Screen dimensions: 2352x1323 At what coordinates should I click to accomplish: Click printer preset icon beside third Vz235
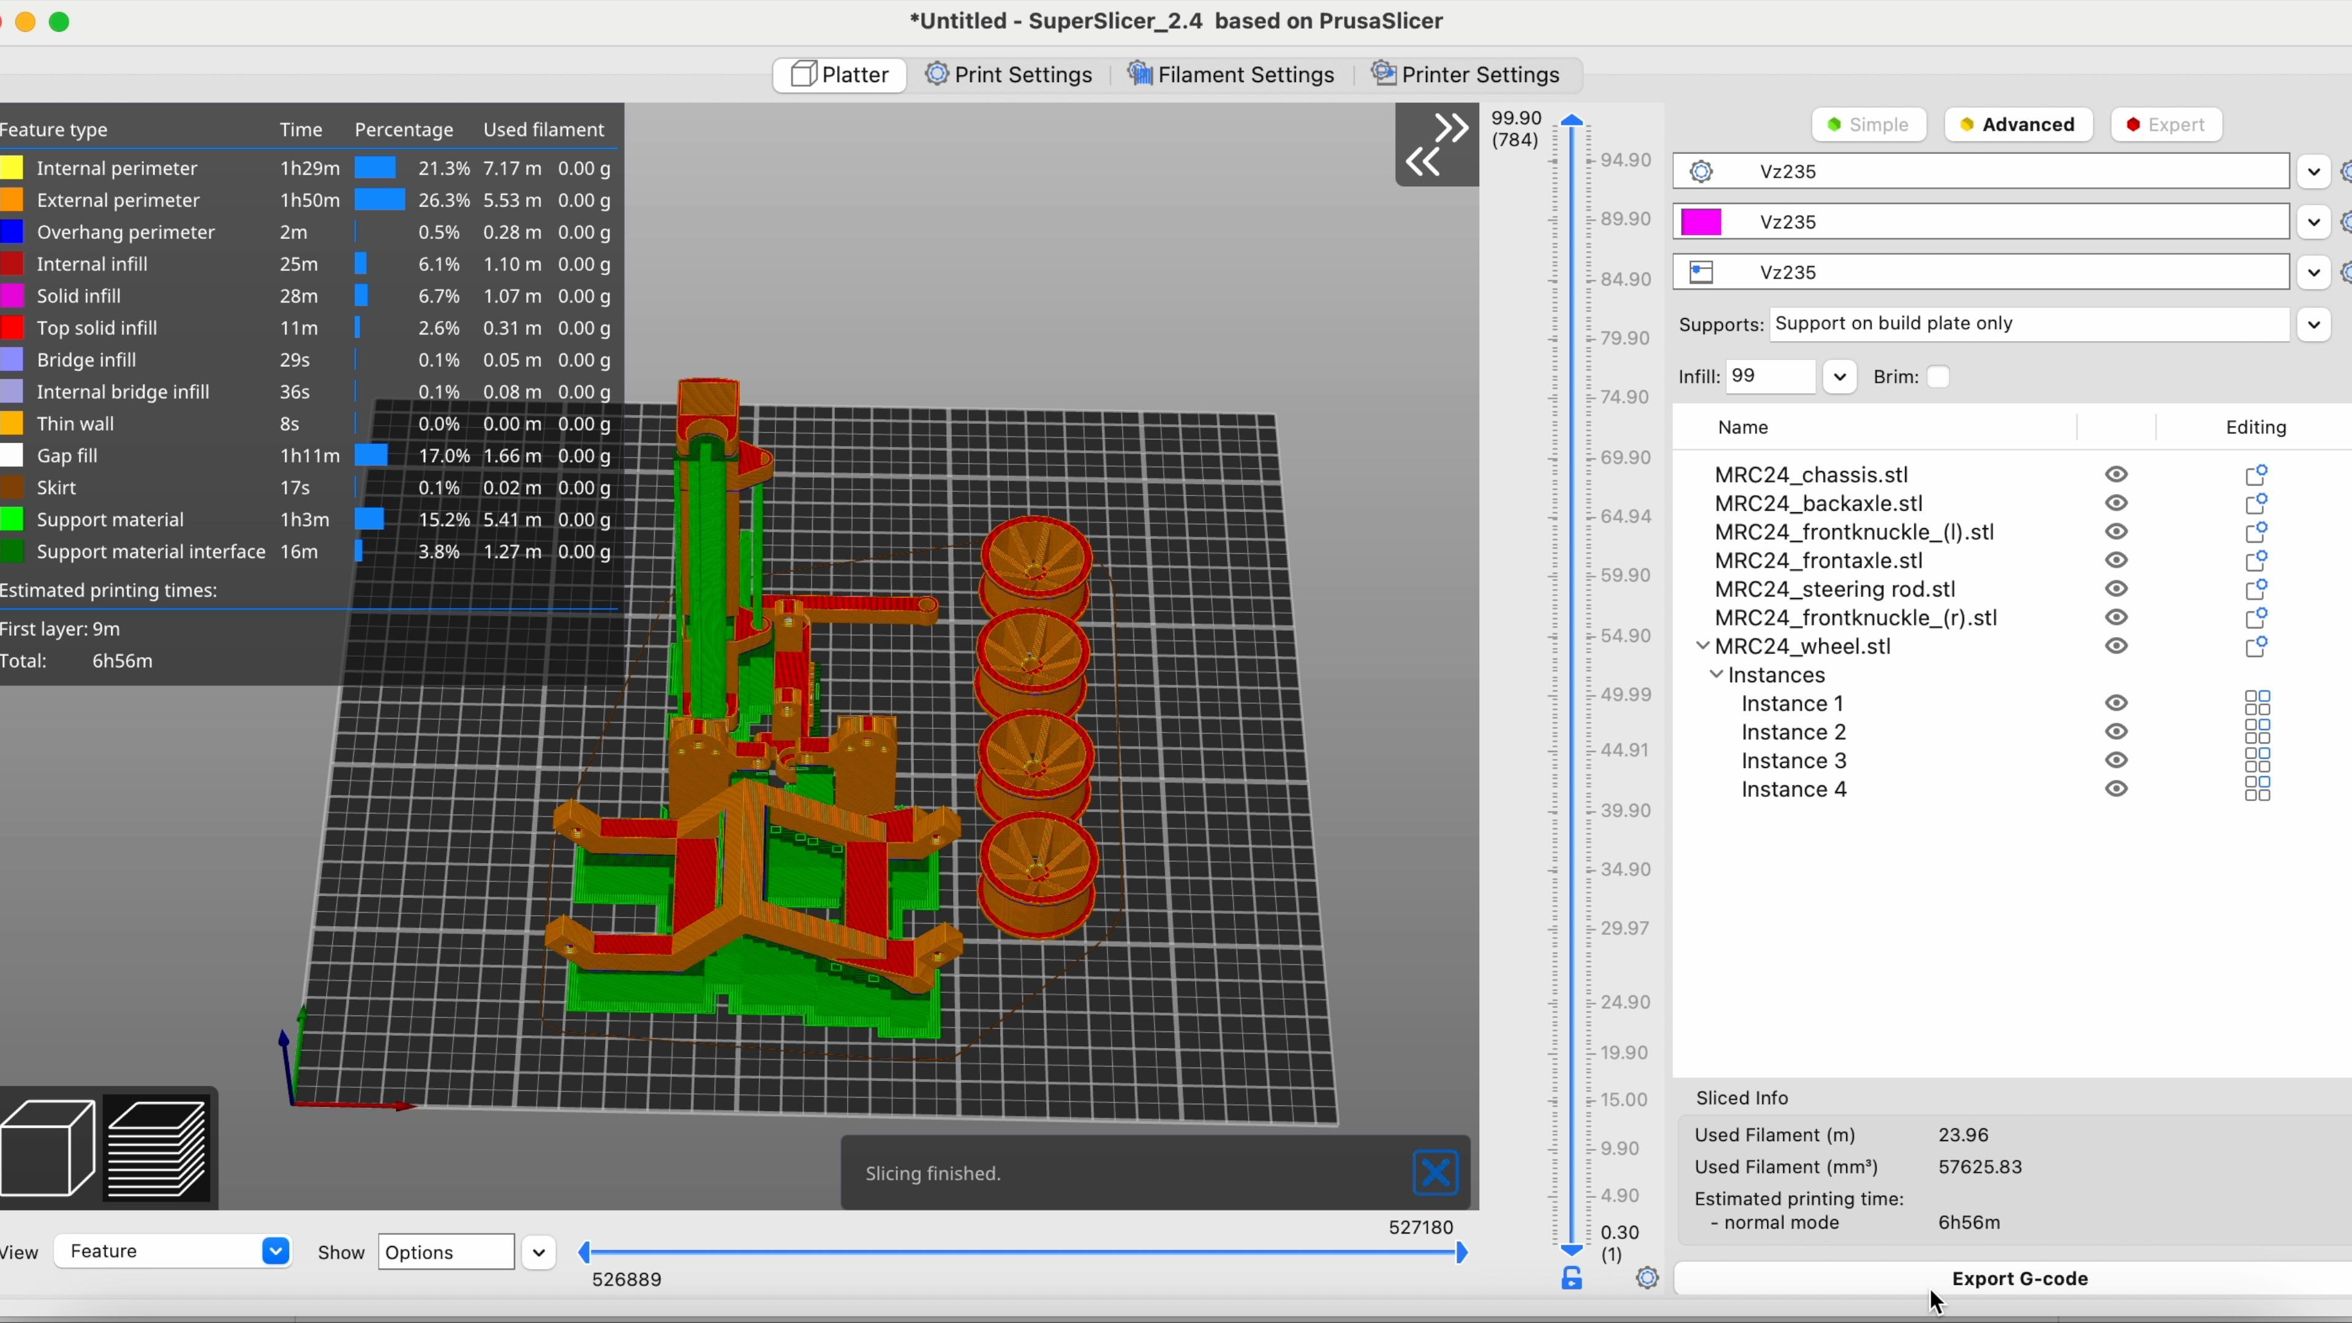(x=1701, y=272)
